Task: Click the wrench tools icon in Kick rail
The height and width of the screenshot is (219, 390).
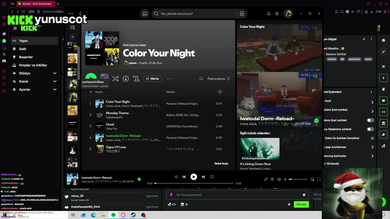Action: click(384, 134)
